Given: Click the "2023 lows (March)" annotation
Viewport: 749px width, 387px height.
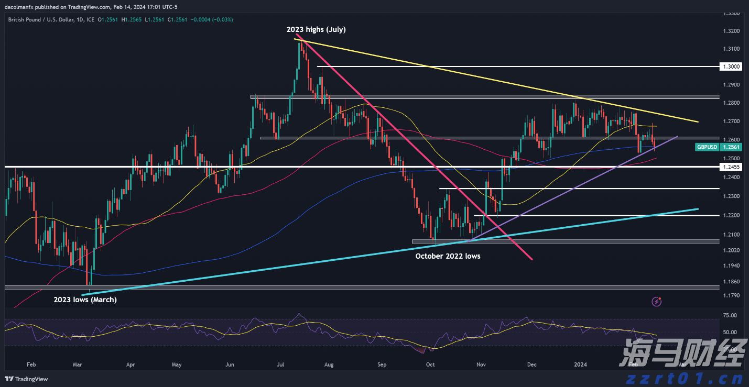Looking at the screenshot, I should coord(85,300).
